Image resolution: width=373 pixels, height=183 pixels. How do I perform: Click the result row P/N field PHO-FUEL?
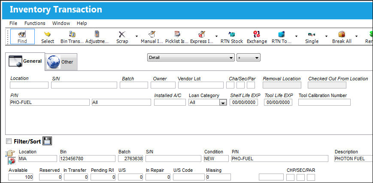point(280,159)
